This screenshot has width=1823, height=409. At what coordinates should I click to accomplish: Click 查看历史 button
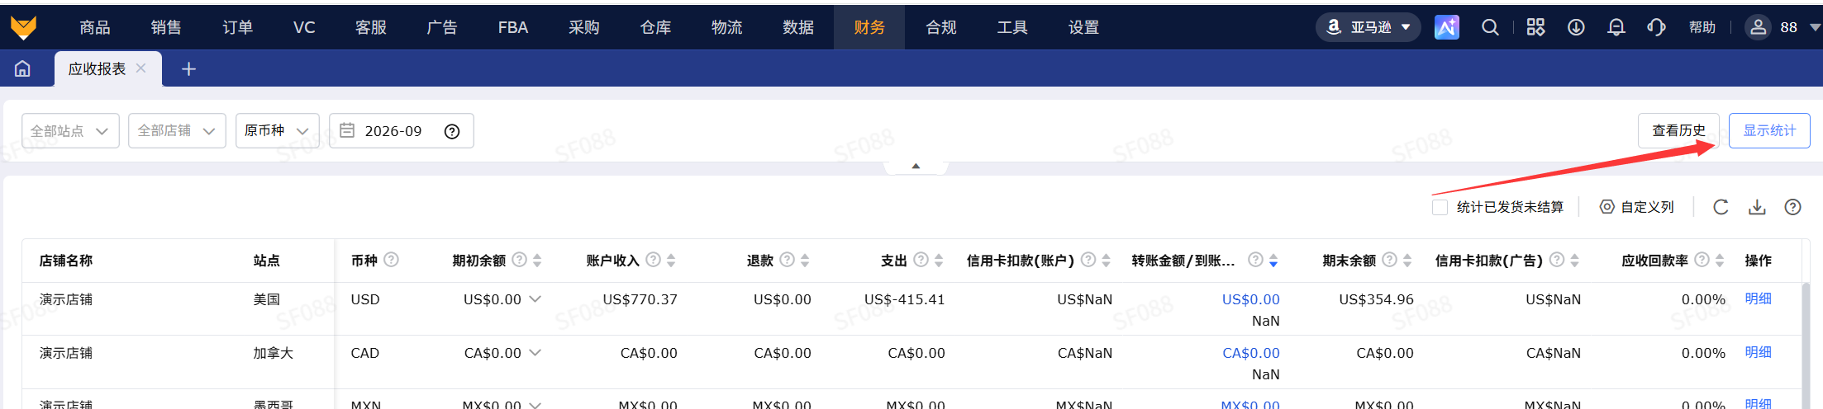[x=1678, y=130]
